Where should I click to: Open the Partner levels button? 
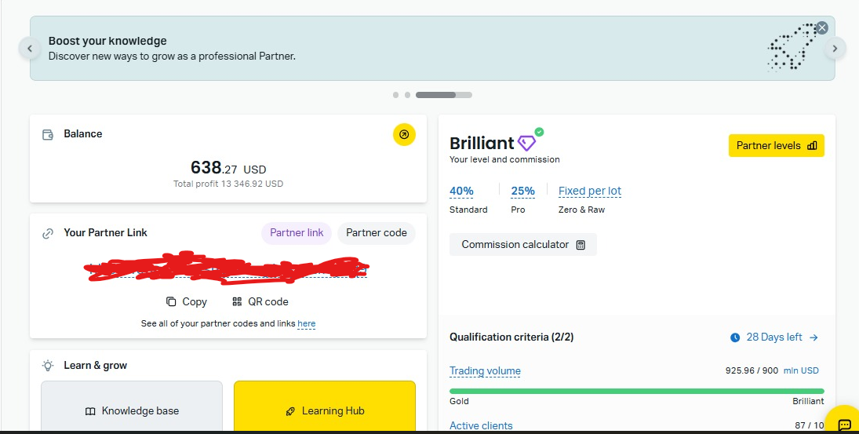click(x=776, y=146)
